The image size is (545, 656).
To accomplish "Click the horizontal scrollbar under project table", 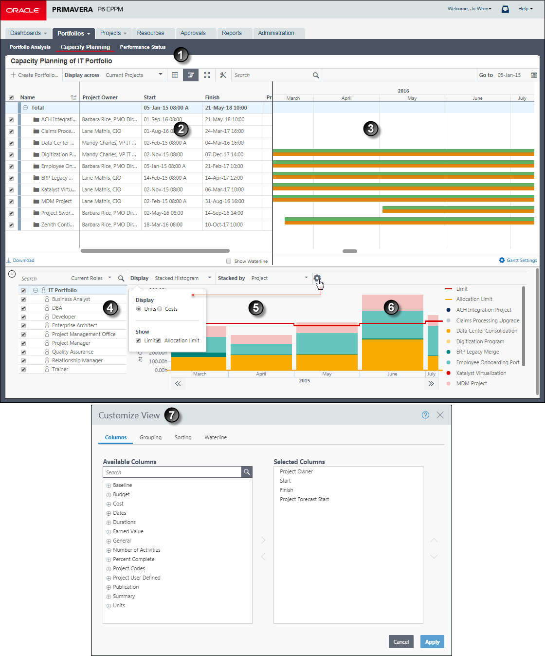I will click(155, 251).
